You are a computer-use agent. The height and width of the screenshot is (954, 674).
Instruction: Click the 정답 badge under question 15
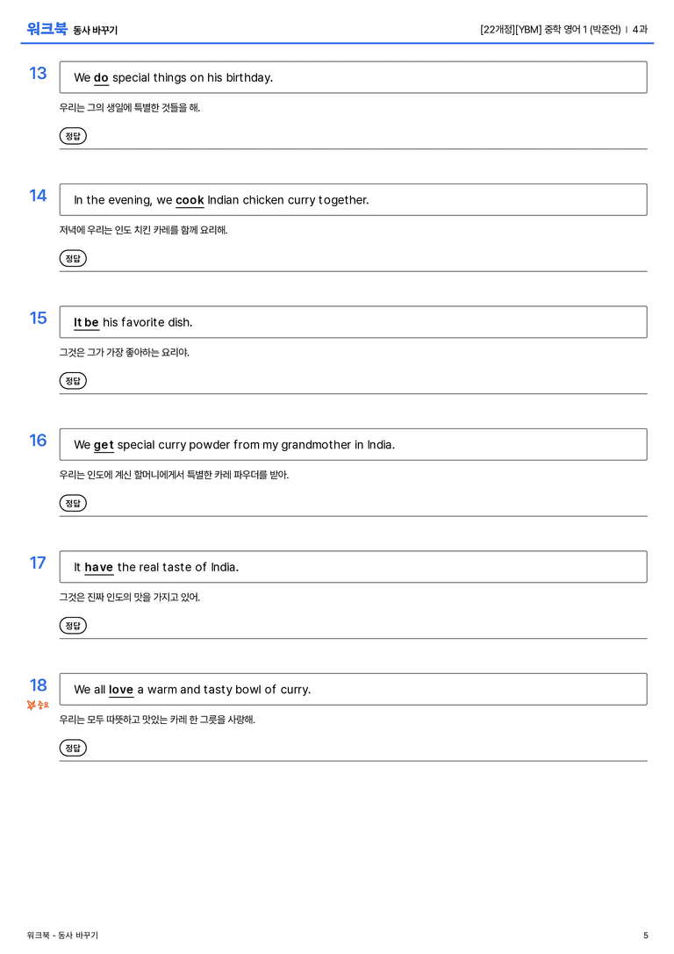pos(73,380)
